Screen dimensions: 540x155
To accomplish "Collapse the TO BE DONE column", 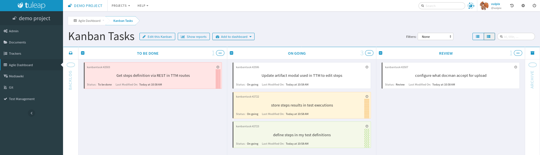I will (x=83, y=53).
